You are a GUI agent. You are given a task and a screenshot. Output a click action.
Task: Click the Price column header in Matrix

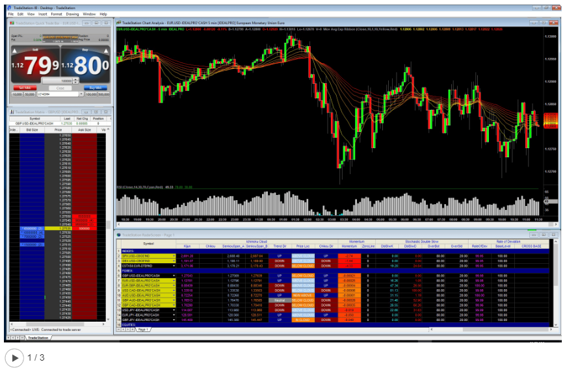pos(59,129)
